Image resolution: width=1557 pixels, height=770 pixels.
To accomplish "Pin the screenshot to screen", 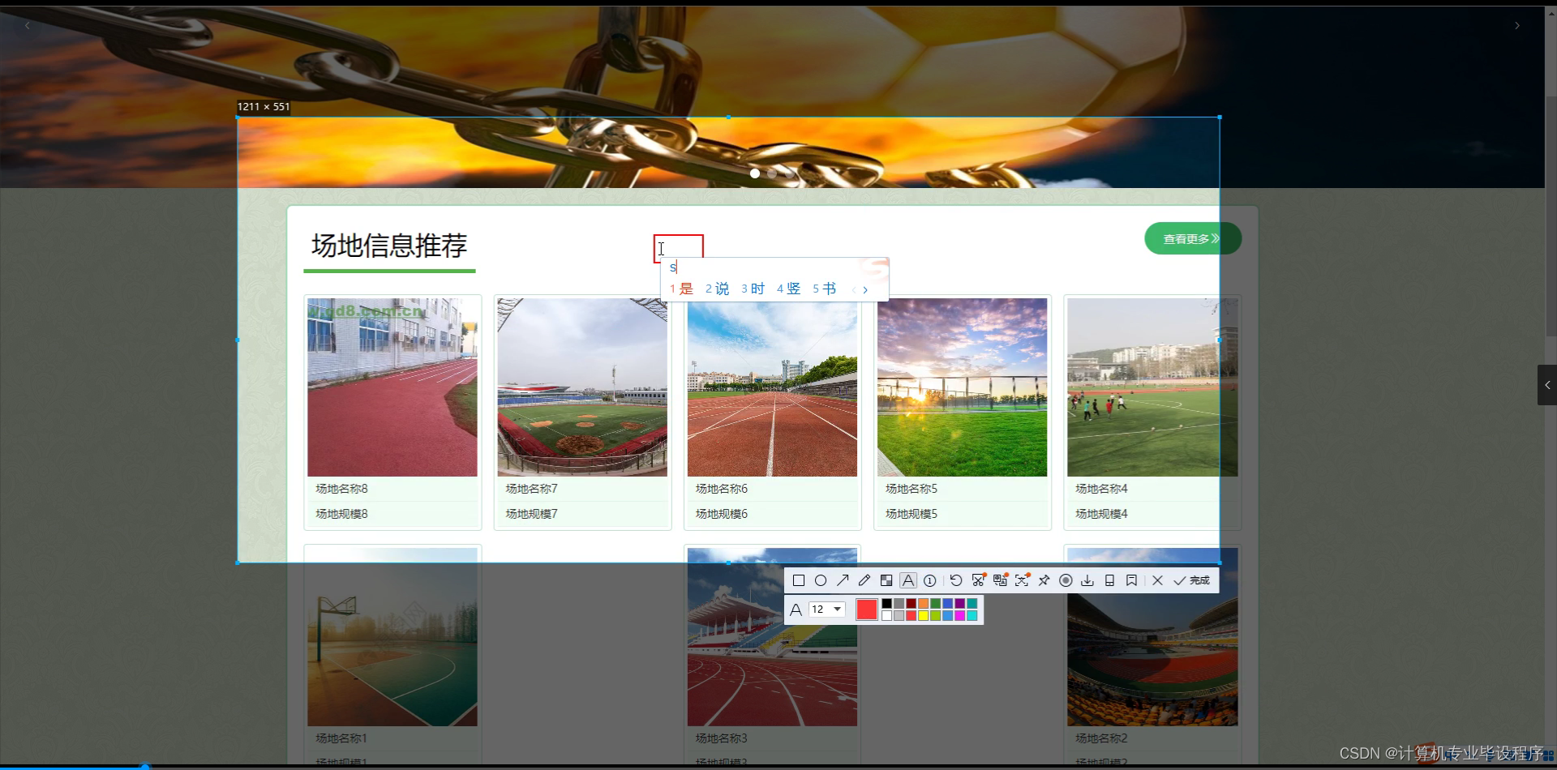I will 1044,580.
